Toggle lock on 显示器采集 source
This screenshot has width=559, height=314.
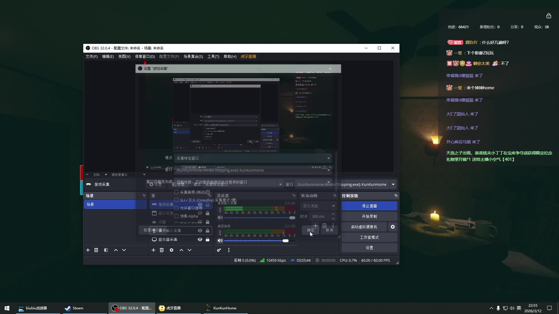coord(208,239)
